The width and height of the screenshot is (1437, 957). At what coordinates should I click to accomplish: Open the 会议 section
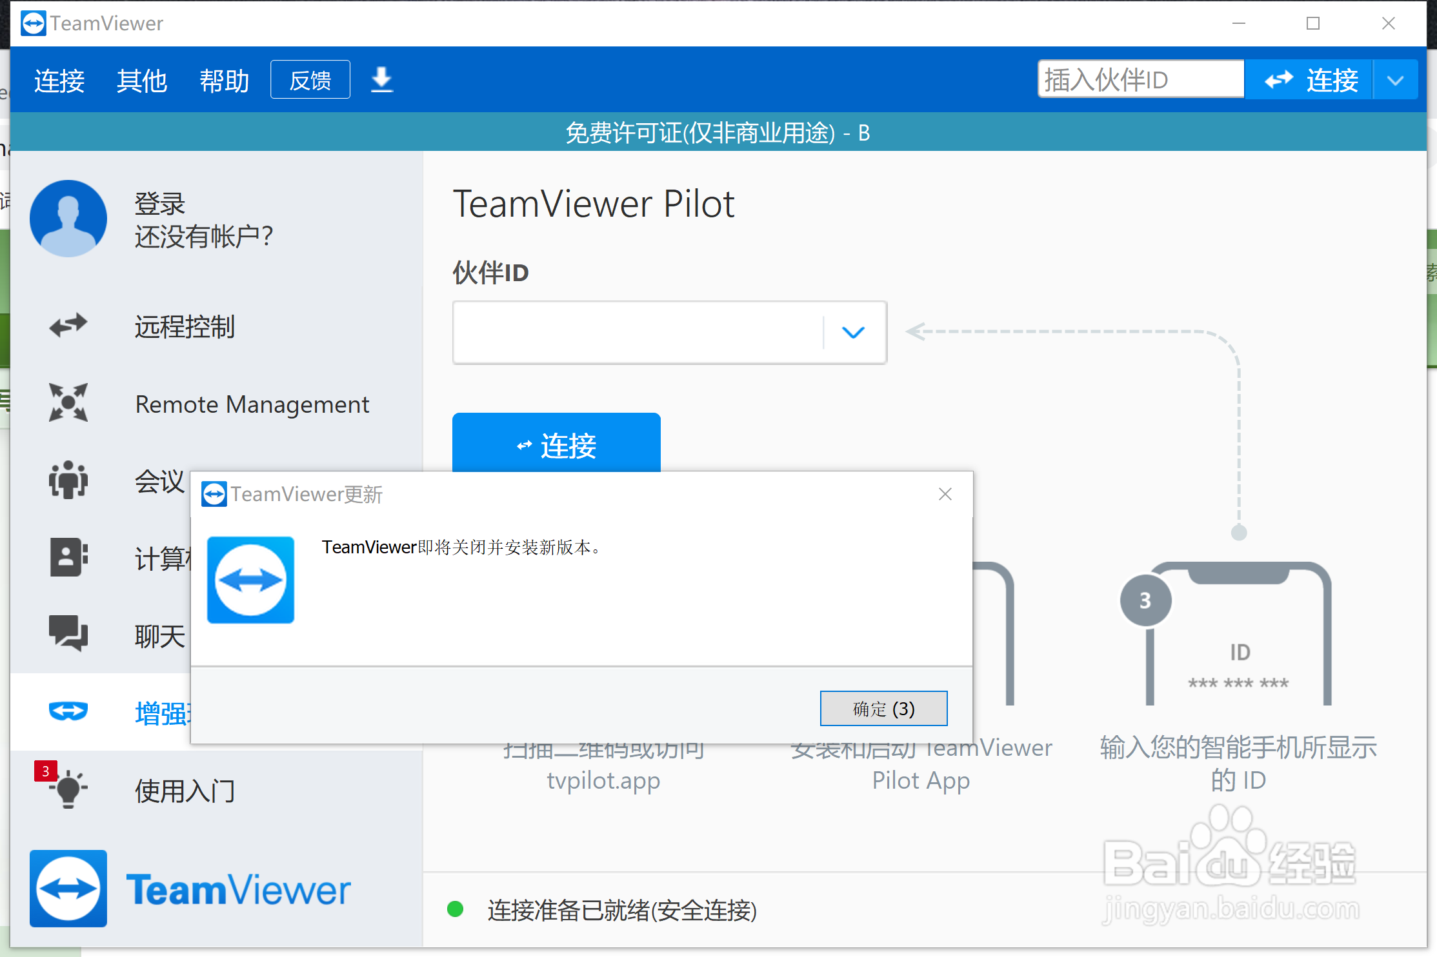159,481
